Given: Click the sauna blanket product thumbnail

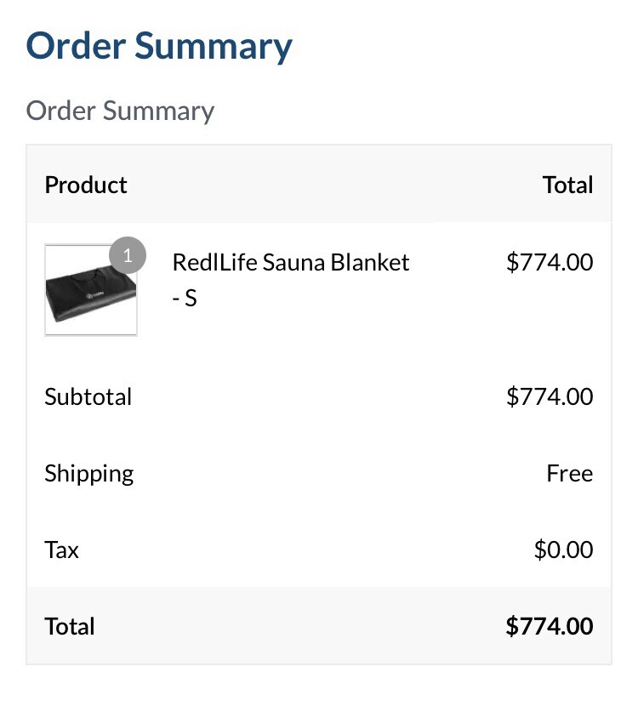Looking at the screenshot, I should tap(91, 290).
